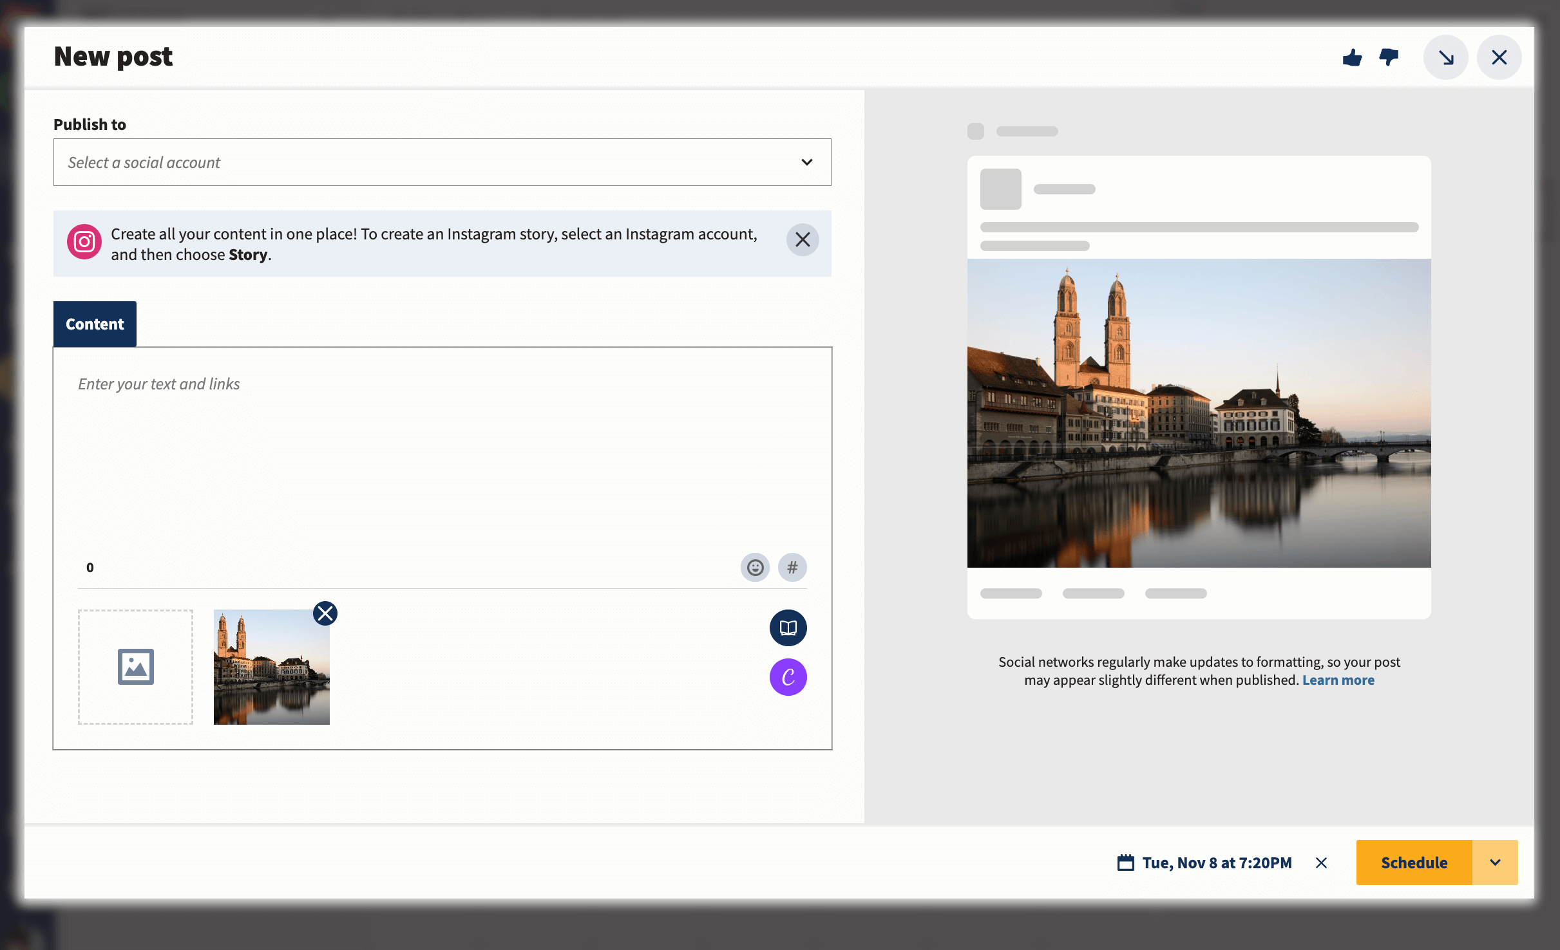Screen dimensions: 1560x950
Task: Open the Select a social account dropdown
Action: pos(442,162)
